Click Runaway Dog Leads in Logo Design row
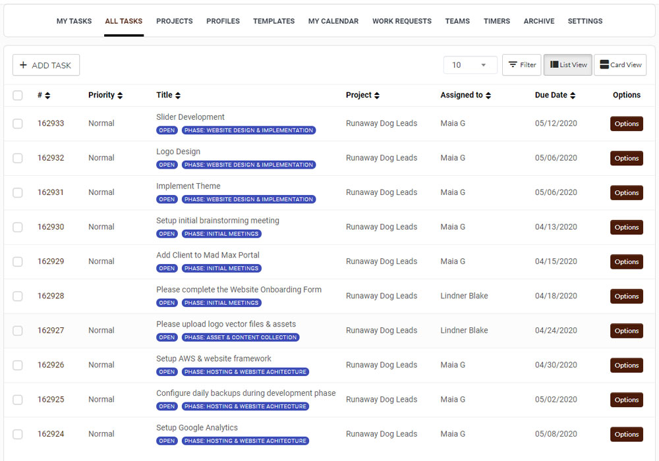 pos(382,158)
